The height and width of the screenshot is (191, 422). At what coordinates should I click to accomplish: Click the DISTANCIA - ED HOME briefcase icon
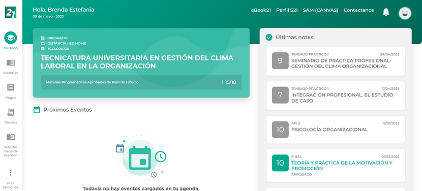(43, 43)
